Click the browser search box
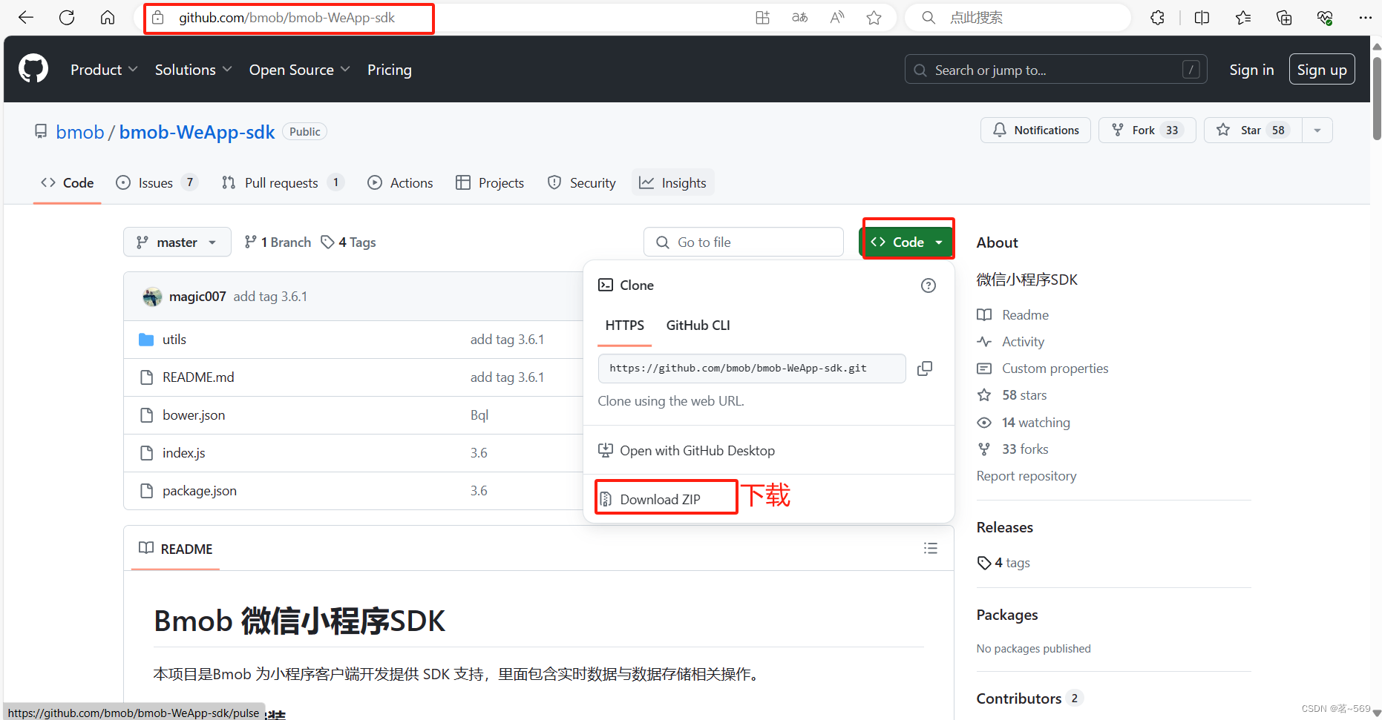 pos(1018,18)
